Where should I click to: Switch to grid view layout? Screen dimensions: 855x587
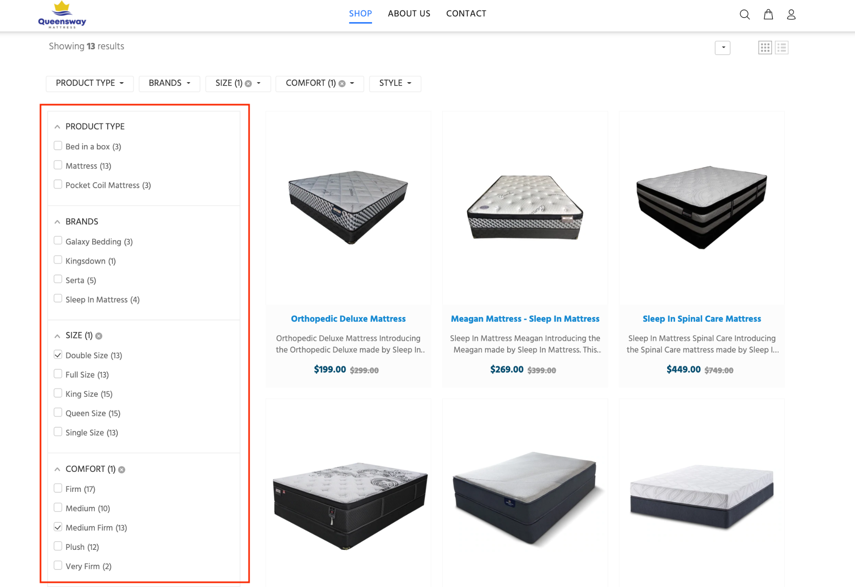765,47
